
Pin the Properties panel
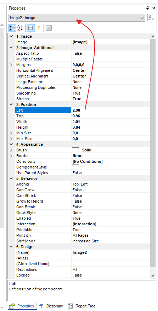pos(147,8)
